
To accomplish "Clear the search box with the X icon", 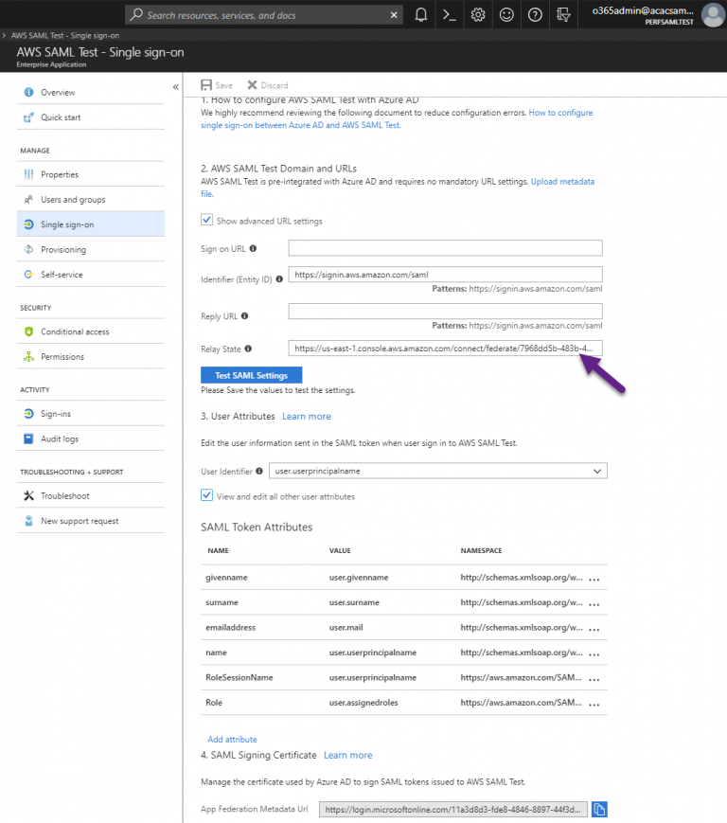I will pyautogui.click(x=396, y=14).
